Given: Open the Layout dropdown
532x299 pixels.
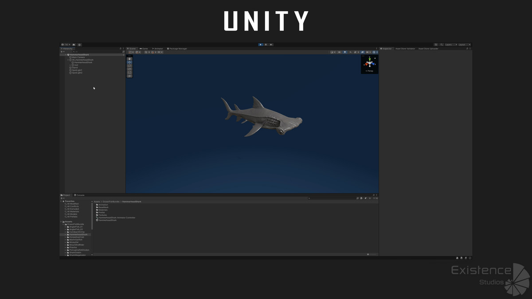Looking at the screenshot, I should coord(463,45).
